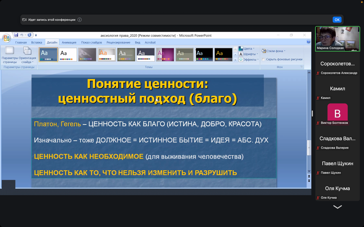
Task: Open Параметры страницы page setup
Action: (10, 55)
